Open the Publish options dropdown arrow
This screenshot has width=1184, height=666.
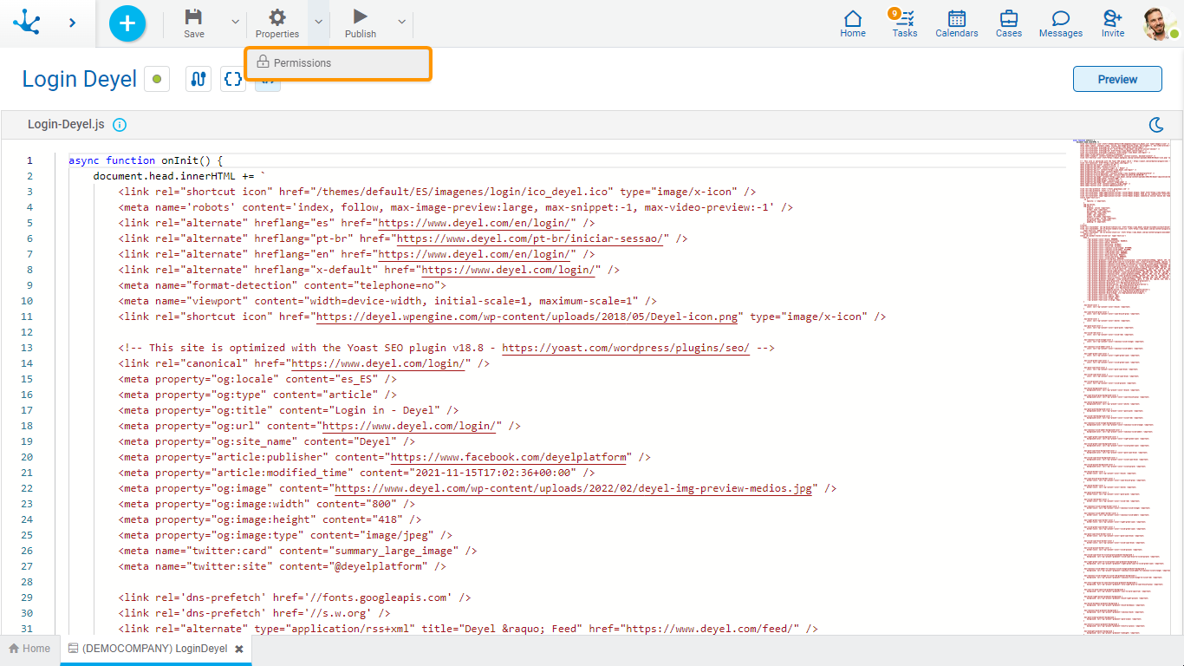coord(401,22)
